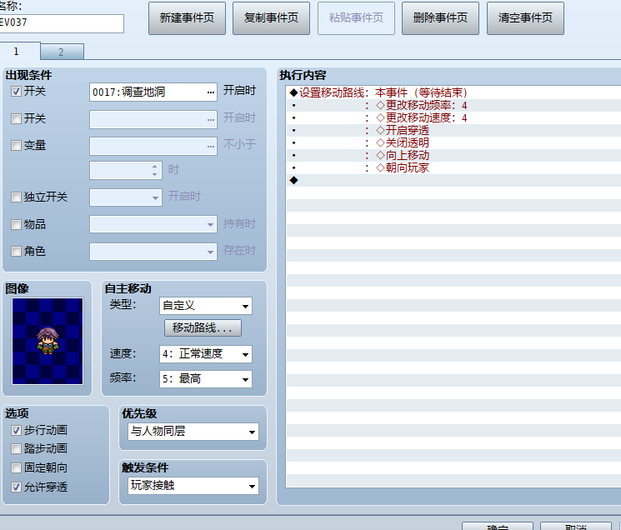Image resolution: width=621 pixels, height=530 pixels.
Task: Select the 更改移动速度: 4 line
Action: click(453, 118)
